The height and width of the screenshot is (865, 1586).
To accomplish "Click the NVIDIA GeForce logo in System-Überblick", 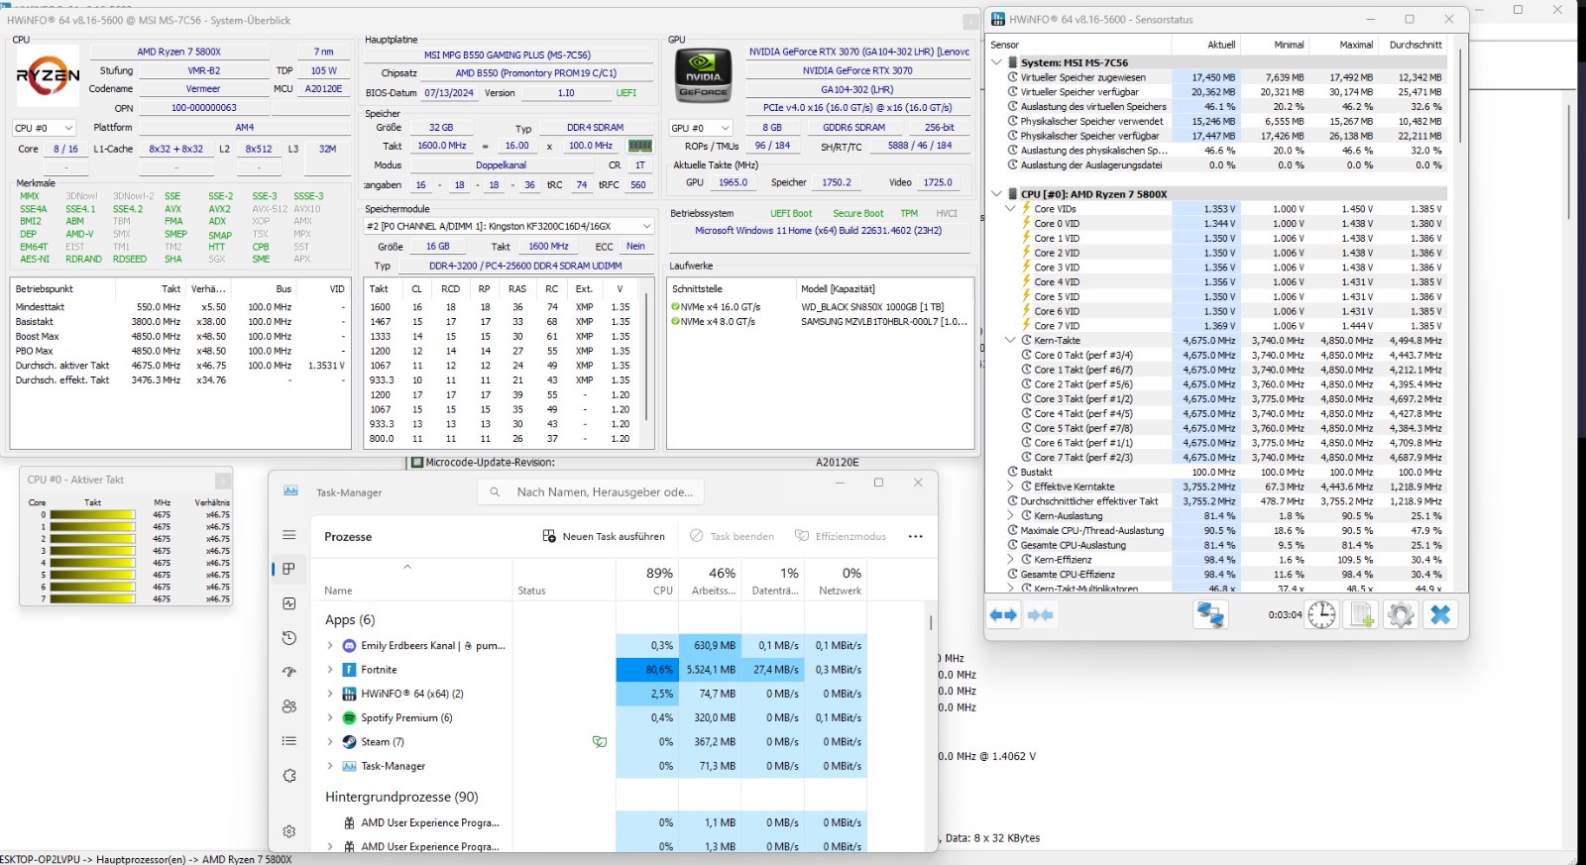I will [x=703, y=76].
